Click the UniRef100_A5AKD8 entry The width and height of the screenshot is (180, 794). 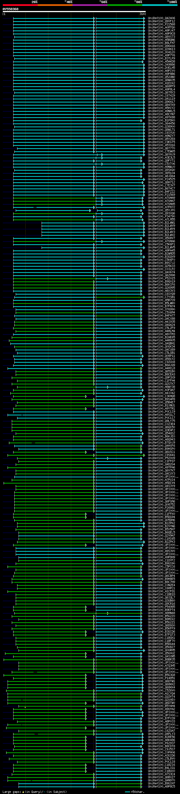point(161,62)
